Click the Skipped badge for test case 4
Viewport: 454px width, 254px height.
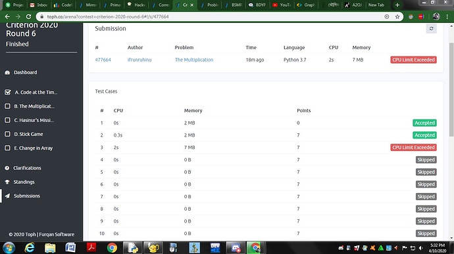tap(426, 159)
